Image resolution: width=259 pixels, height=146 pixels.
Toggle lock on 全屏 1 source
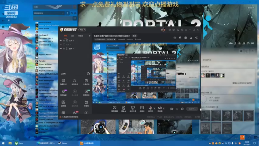pyautogui.click(x=64, y=48)
